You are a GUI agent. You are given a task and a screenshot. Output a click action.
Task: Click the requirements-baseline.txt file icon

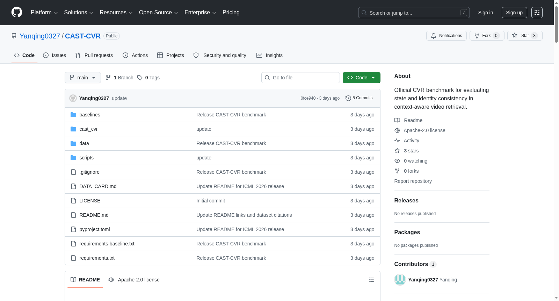click(73, 244)
